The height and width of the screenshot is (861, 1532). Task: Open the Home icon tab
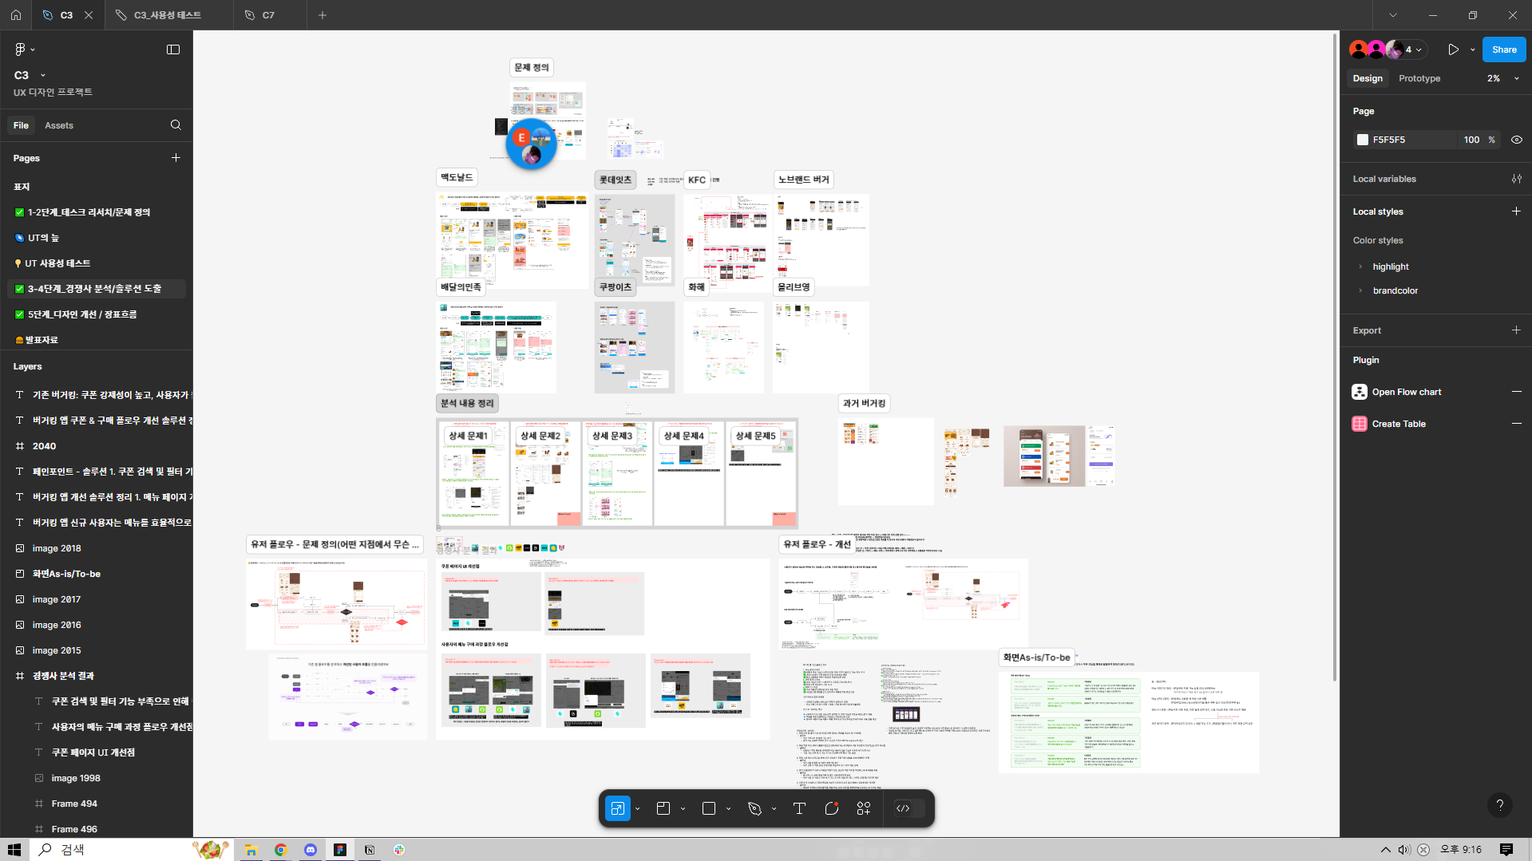pyautogui.click(x=16, y=15)
